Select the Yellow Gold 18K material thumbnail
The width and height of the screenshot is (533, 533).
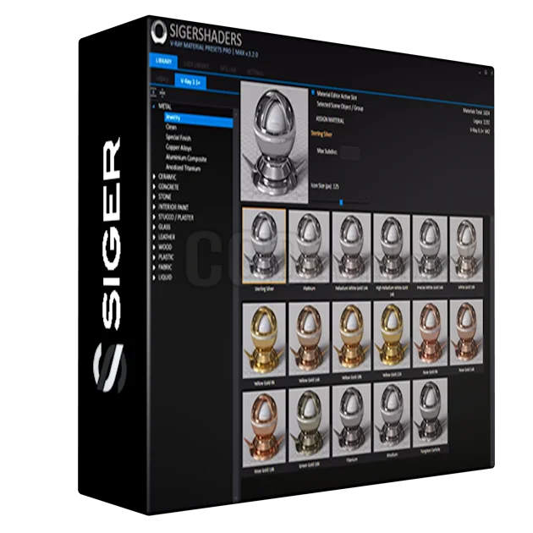[351, 337]
